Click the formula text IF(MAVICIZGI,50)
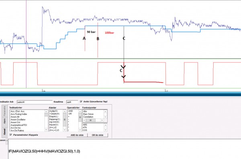241x159 pixels. click(x=23, y=151)
